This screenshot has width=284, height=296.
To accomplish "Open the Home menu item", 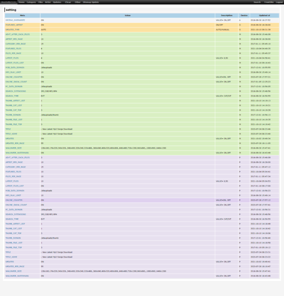I will [x=21, y=2].
